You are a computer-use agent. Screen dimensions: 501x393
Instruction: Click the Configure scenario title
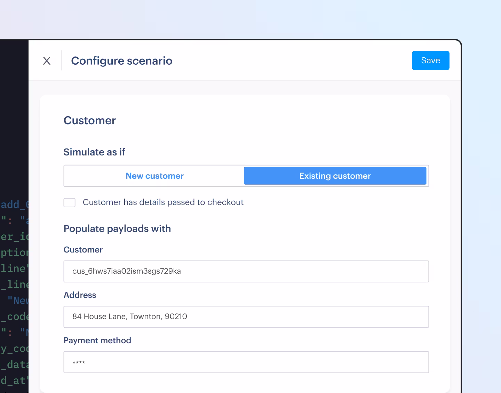pyautogui.click(x=122, y=61)
